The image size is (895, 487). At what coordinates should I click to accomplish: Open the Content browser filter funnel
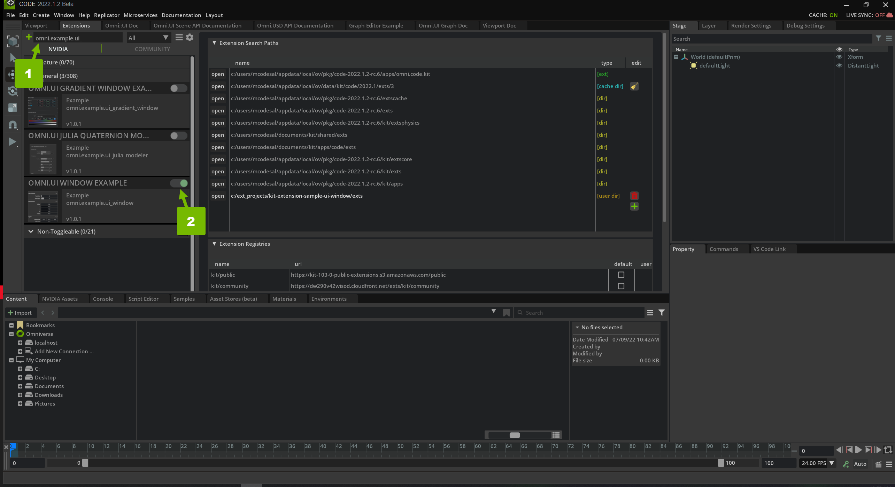(661, 313)
